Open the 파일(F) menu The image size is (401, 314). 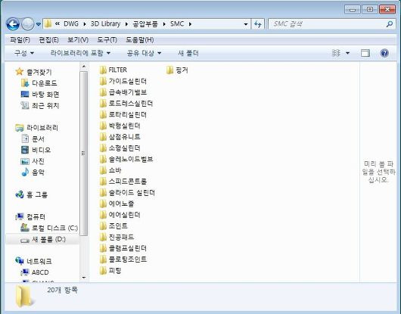(x=20, y=40)
